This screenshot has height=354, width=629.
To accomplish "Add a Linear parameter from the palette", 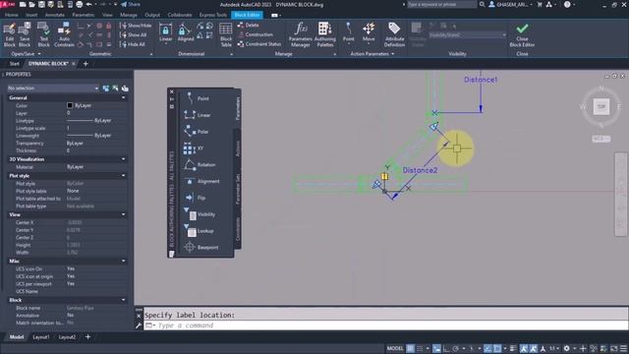I will [198, 115].
